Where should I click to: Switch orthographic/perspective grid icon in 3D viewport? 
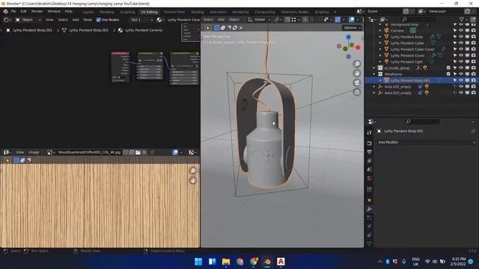357,92
